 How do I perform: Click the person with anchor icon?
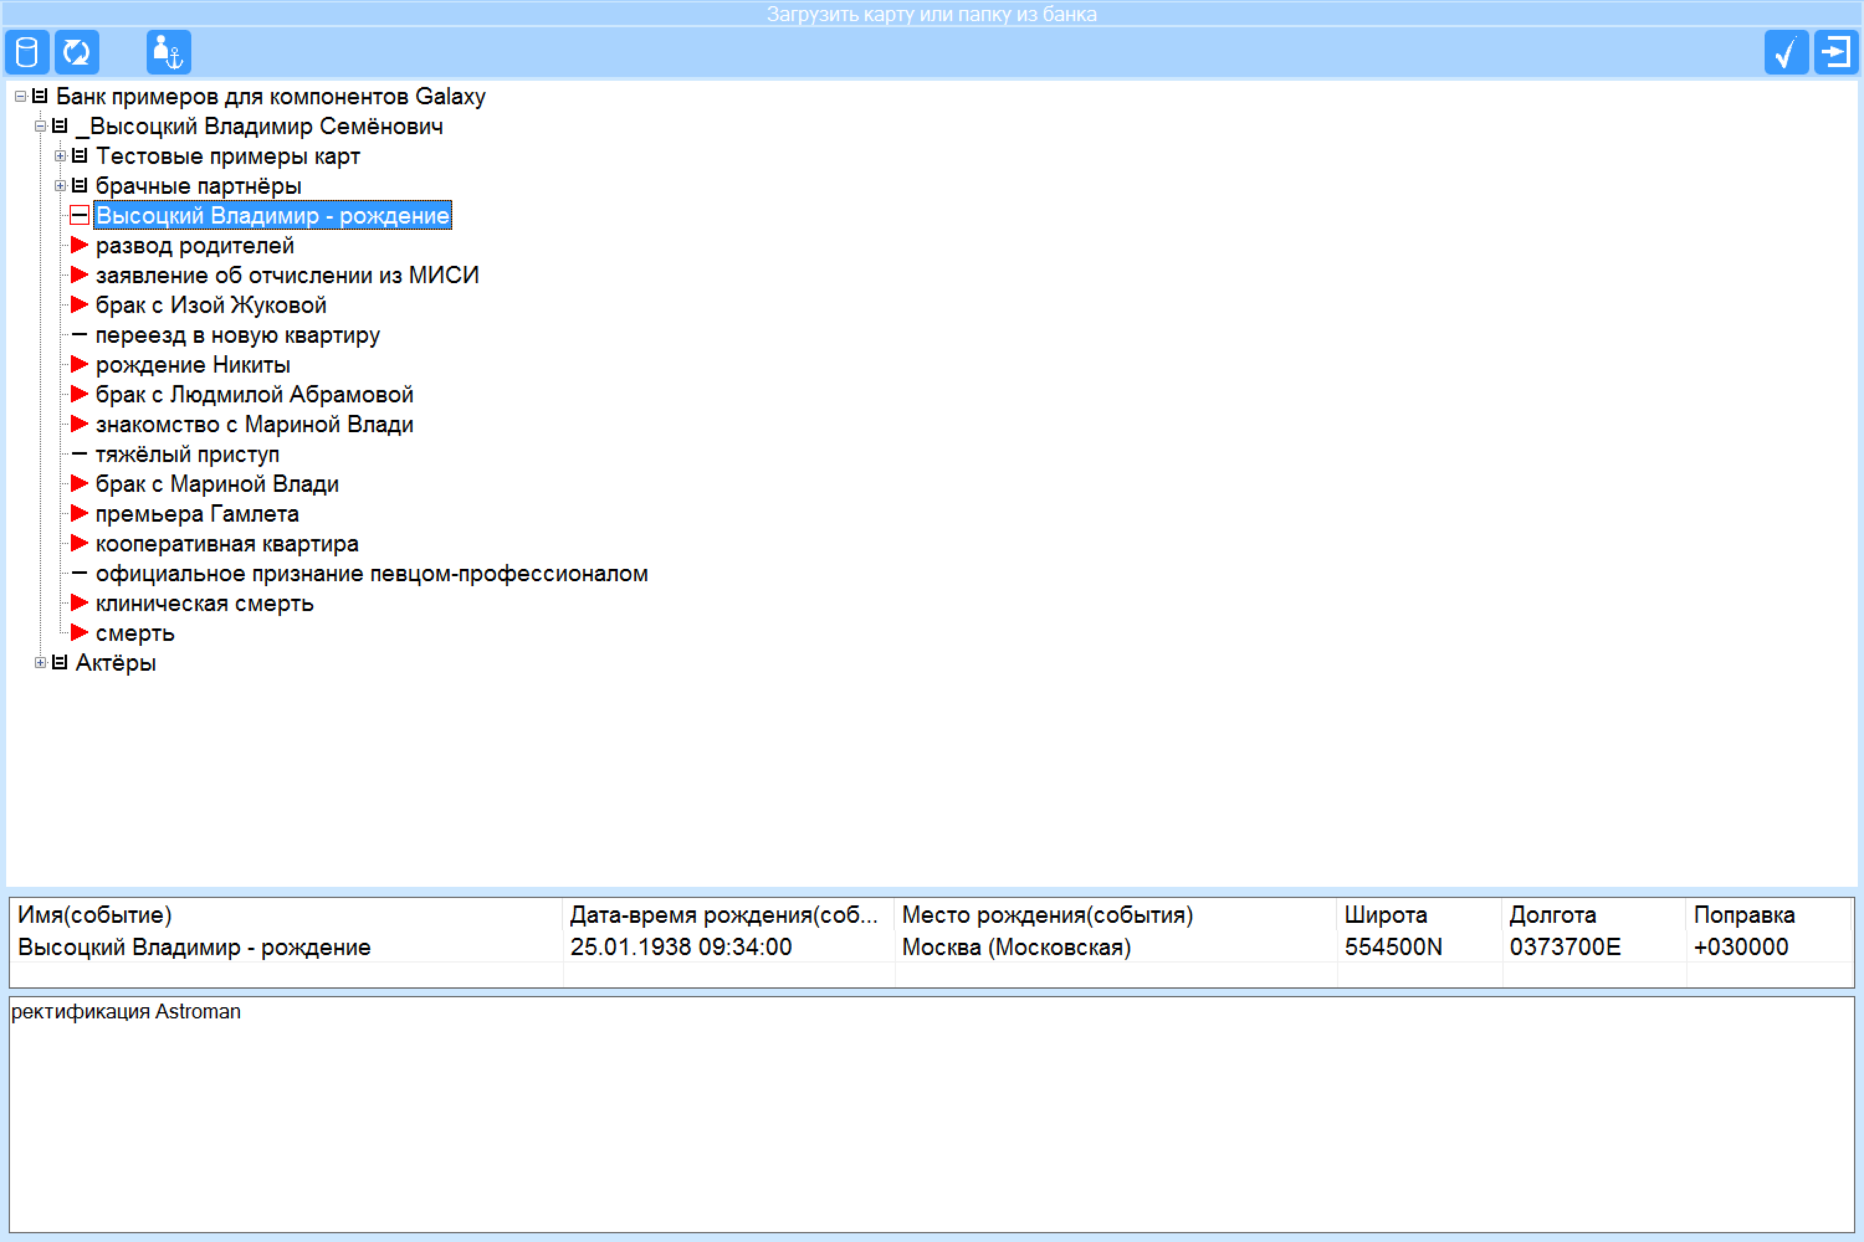click(169, 52)
